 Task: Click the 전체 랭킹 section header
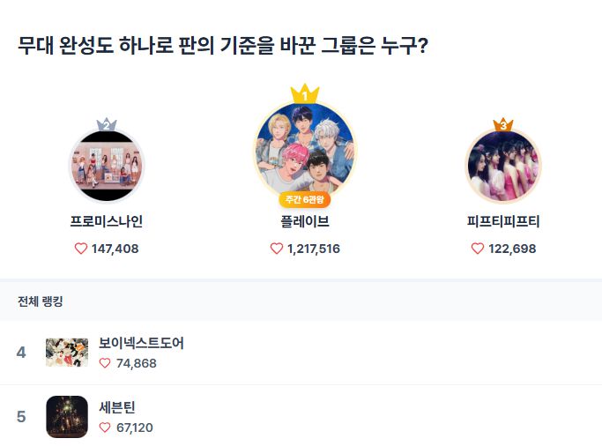(x=41, y=301)
